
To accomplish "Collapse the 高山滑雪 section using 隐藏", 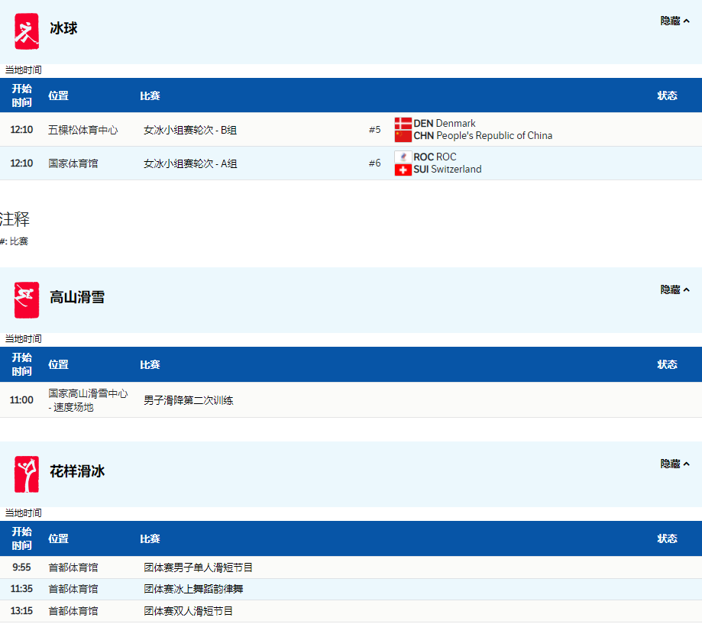I will (675, 290).
